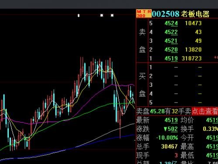
Task: Click the stock code 002508
Action: coord(166,14)
